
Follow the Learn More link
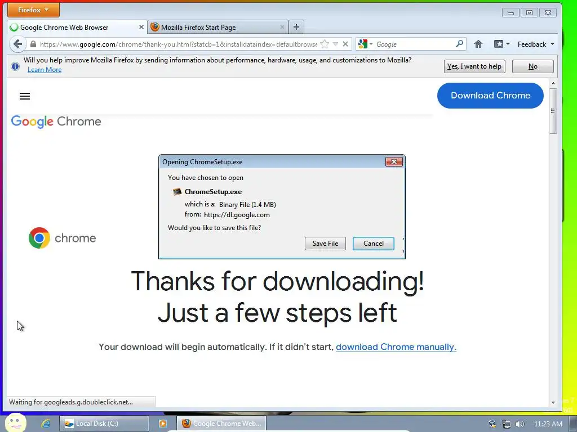pos(45,70)
